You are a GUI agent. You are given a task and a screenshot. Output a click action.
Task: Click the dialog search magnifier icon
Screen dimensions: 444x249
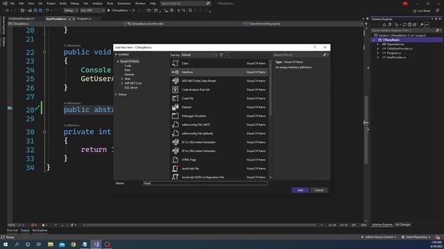[x=325, y=55]
